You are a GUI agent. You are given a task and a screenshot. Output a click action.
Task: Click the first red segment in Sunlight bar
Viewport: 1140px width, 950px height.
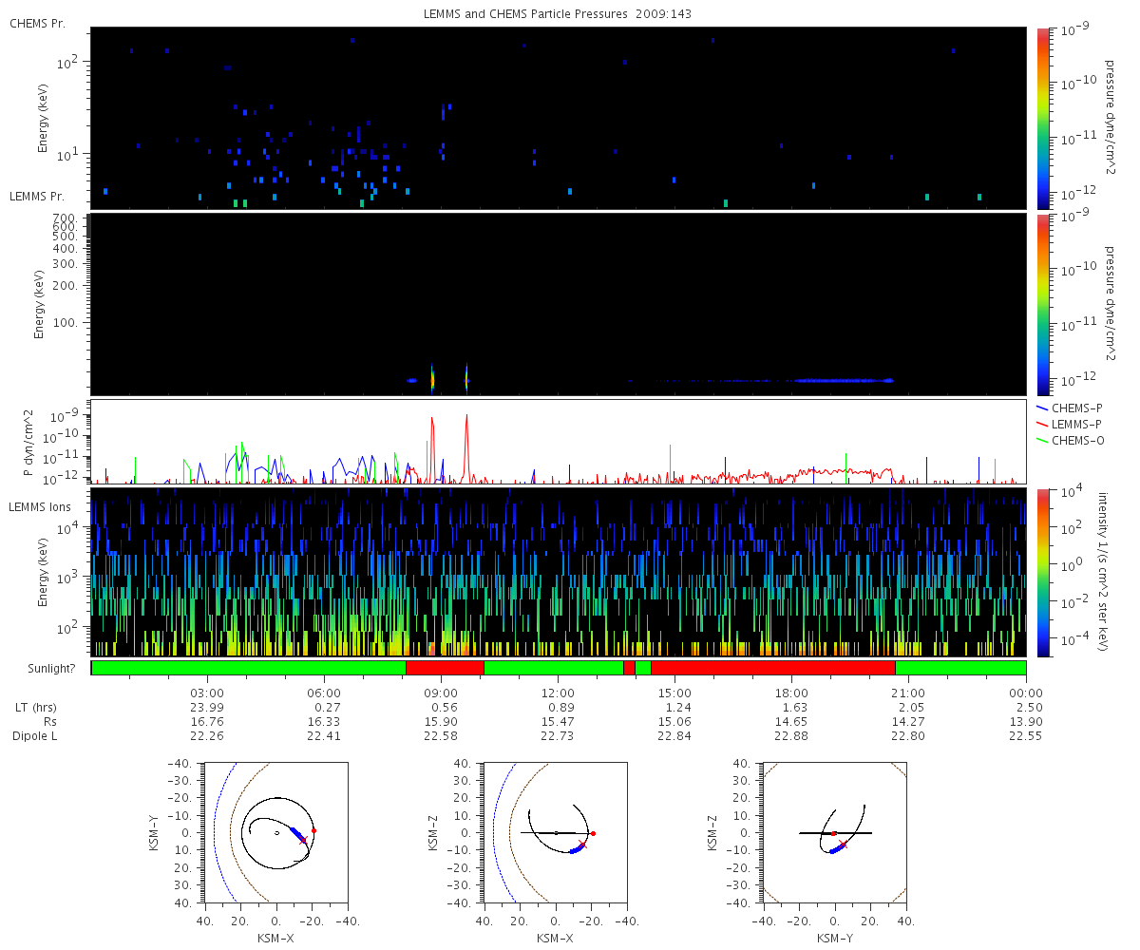(x=445, y=667)
